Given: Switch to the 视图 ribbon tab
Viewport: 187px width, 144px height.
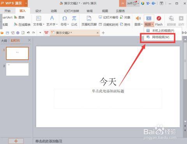Looking at the screenshot, I should click(x=105, y=11).
